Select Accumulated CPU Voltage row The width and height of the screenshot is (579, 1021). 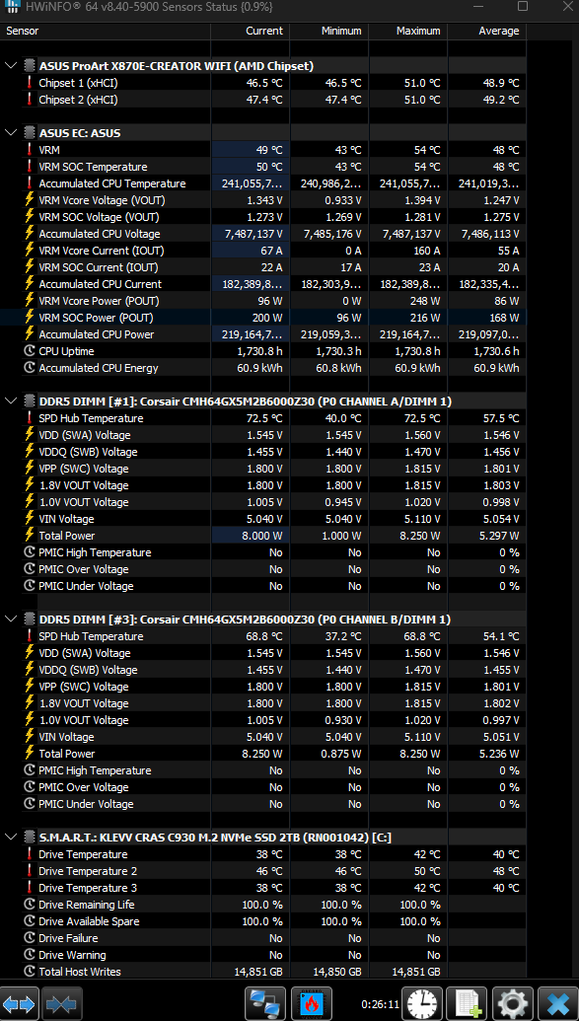point(263,234)
